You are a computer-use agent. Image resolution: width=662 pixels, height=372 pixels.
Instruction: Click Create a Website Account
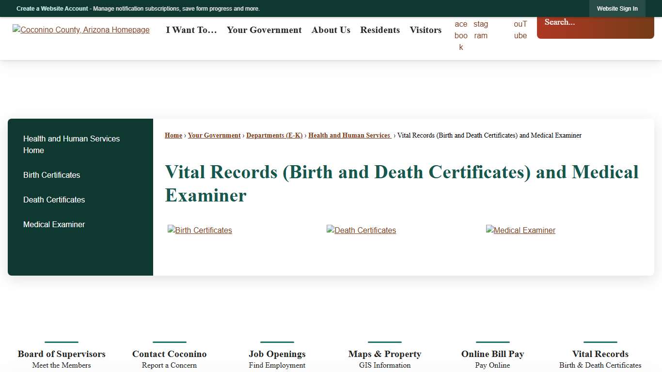(52, 8)
